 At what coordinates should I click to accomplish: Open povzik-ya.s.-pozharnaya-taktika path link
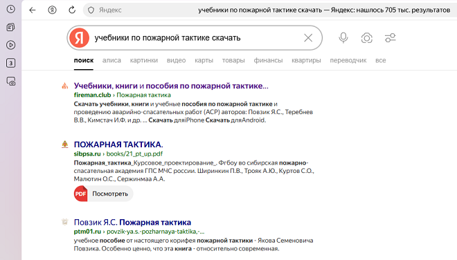pyautogui.click(x=156, y=232)
